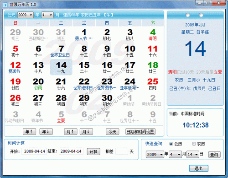Click the 月↑ previous month button
The width and height of the screenshot is (228, 178).
71,132
